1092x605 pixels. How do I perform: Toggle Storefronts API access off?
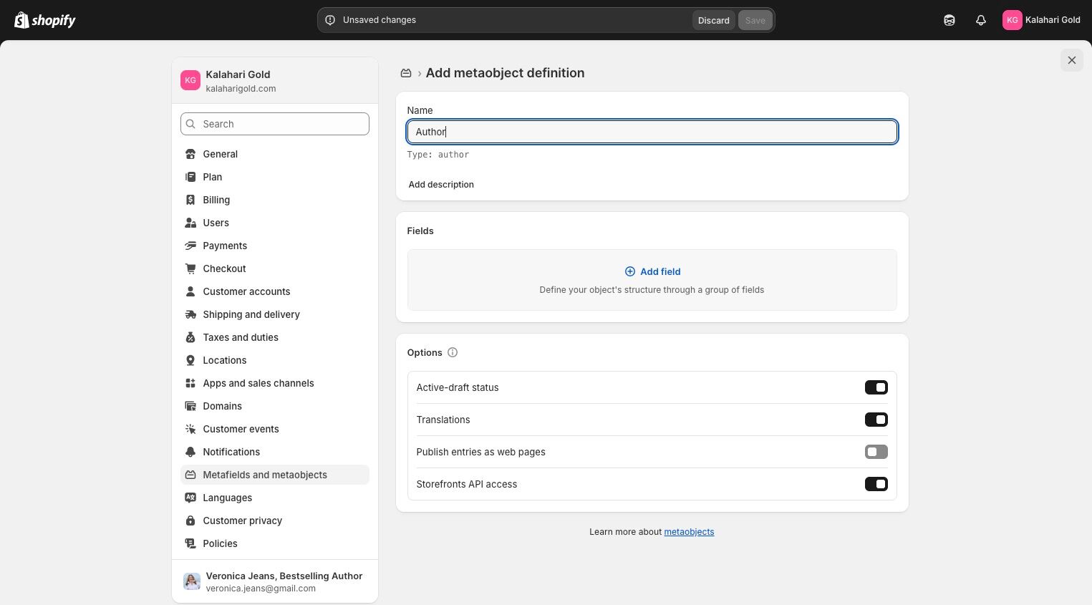(x=876, y=484)
